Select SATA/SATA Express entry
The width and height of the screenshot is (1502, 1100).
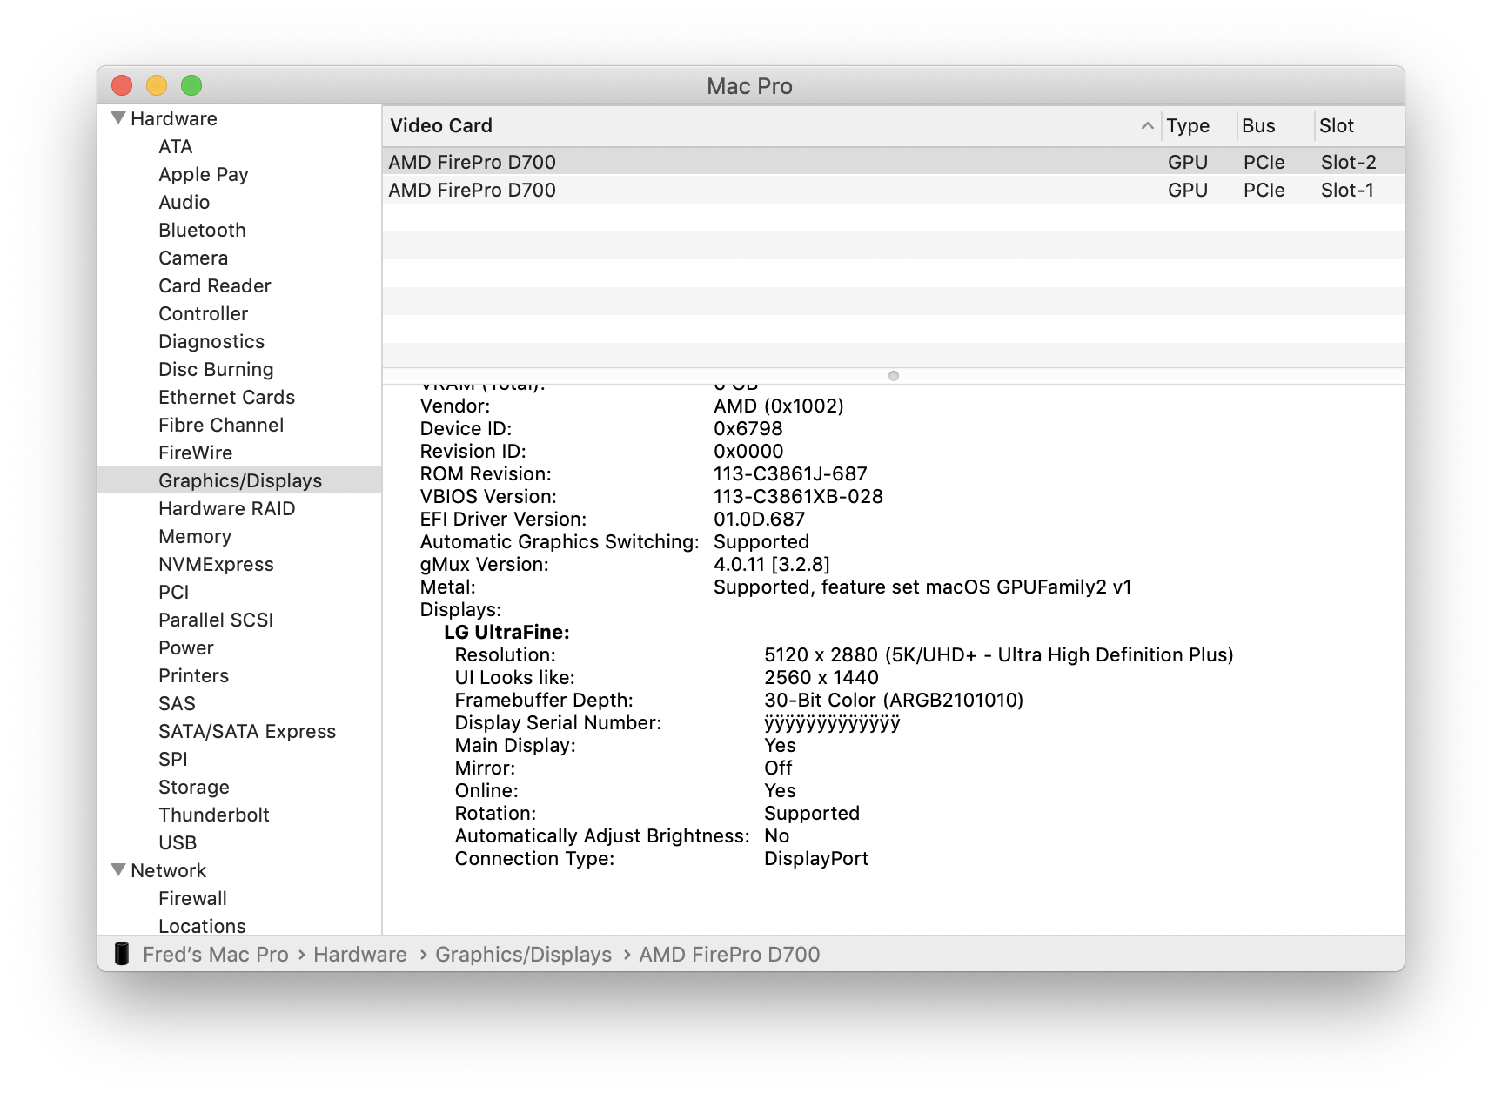[247, 731]
